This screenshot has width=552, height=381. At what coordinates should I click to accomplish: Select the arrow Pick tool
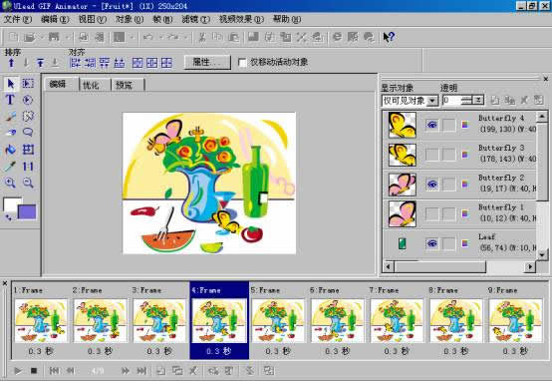tap(11, 84)
